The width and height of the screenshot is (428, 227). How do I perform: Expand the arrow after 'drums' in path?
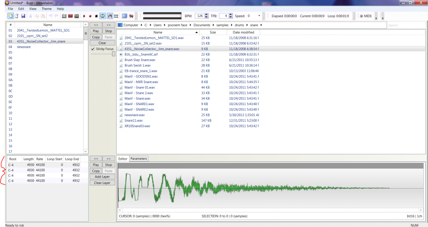pyautogui.click(x=247, y=25)
